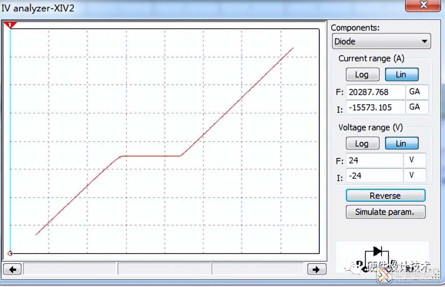Open the GA unit selector for current F

(x=417, y=92)
